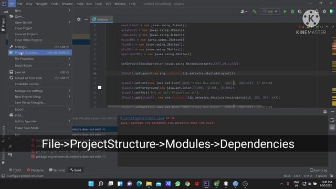
Task: Toggle soft-wrap icon in Build output
Action: (x=332, y=120)
